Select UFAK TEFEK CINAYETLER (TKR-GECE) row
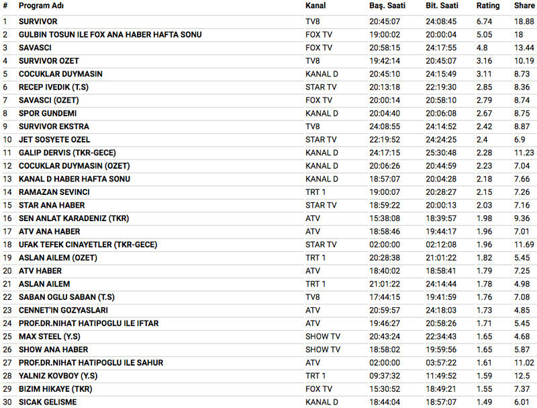Screen dimensions: 537x408 [x=84, y=245]
